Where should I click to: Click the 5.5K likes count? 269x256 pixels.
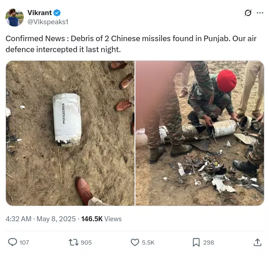click(x=148, y=243)
